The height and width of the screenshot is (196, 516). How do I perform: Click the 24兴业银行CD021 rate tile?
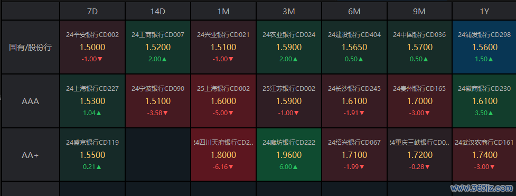(223, 47)
